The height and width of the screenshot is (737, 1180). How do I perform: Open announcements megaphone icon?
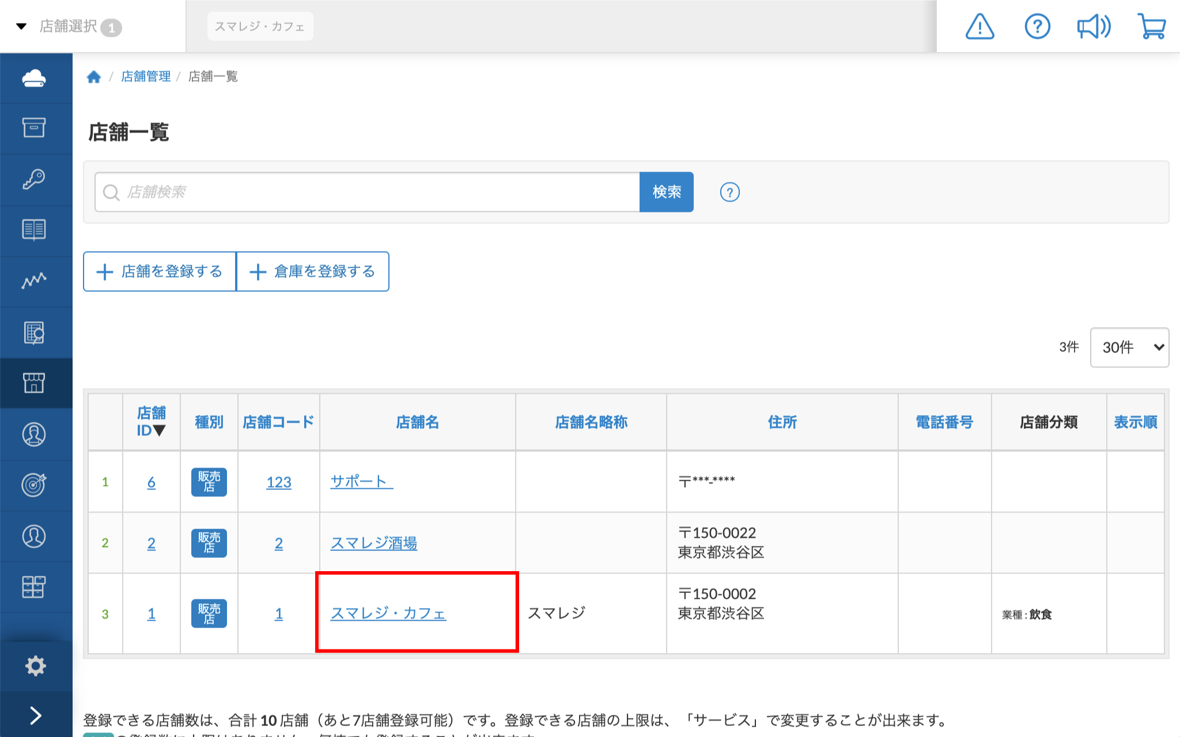coord(1094,26)
